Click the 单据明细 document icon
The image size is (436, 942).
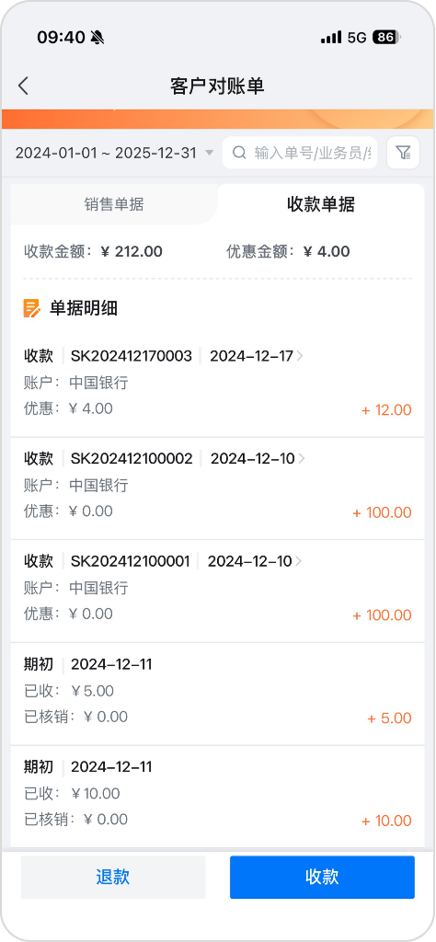click(32, 308)
